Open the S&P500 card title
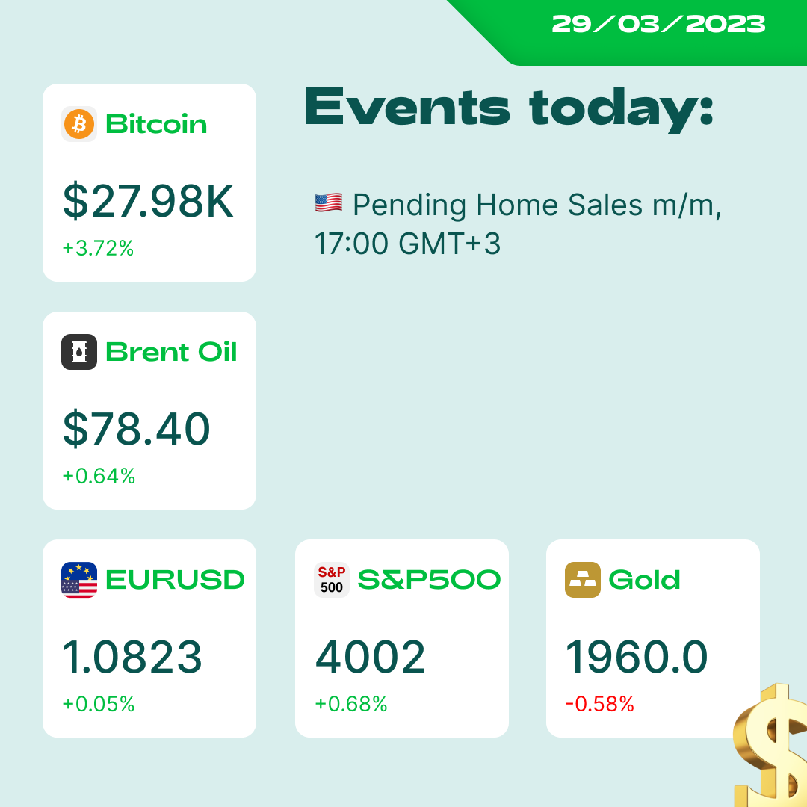Image resolution: width=807 pixels, height=807 pixels. click(429, 580)
